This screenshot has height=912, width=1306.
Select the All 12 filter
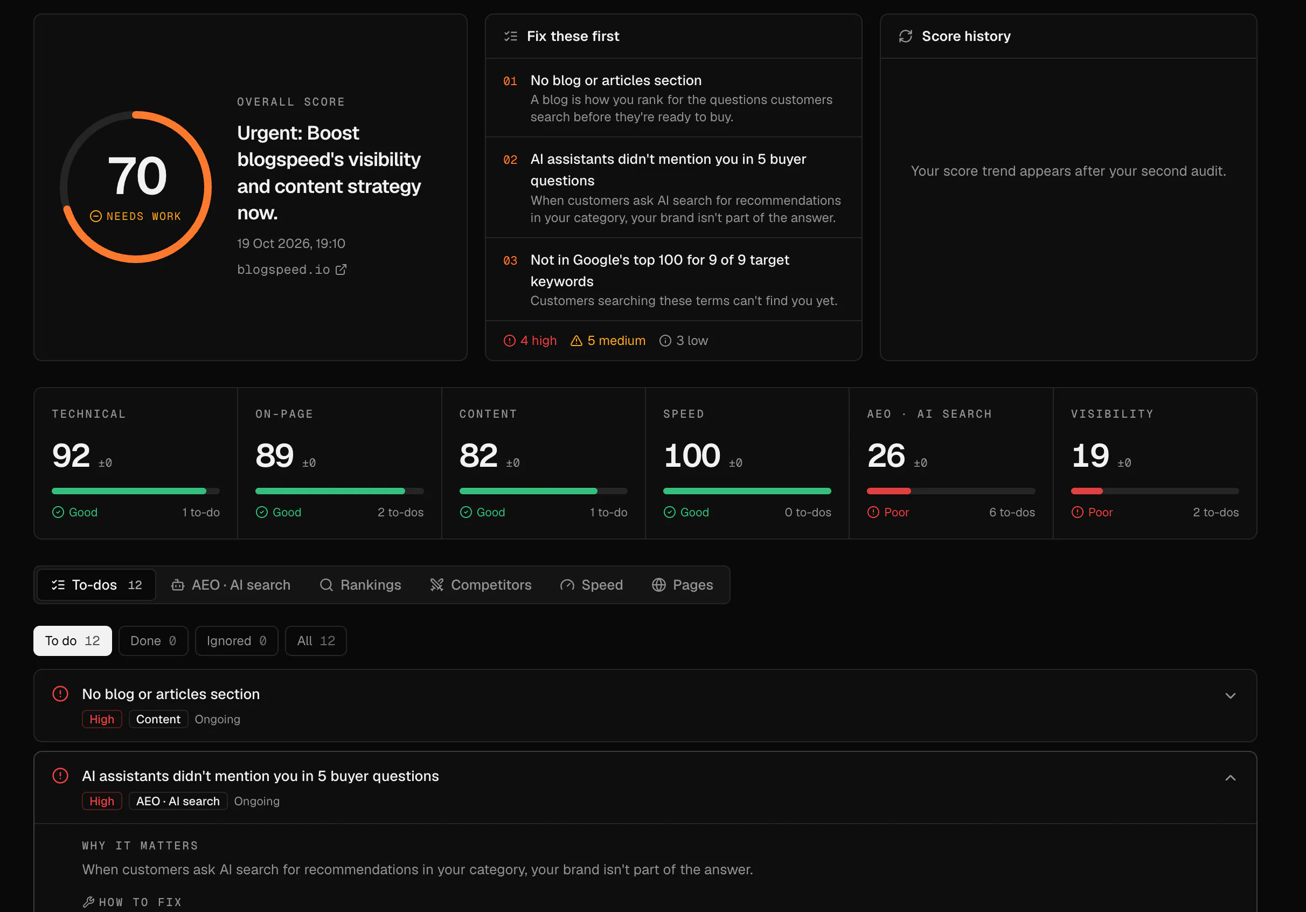coord(316,641)
